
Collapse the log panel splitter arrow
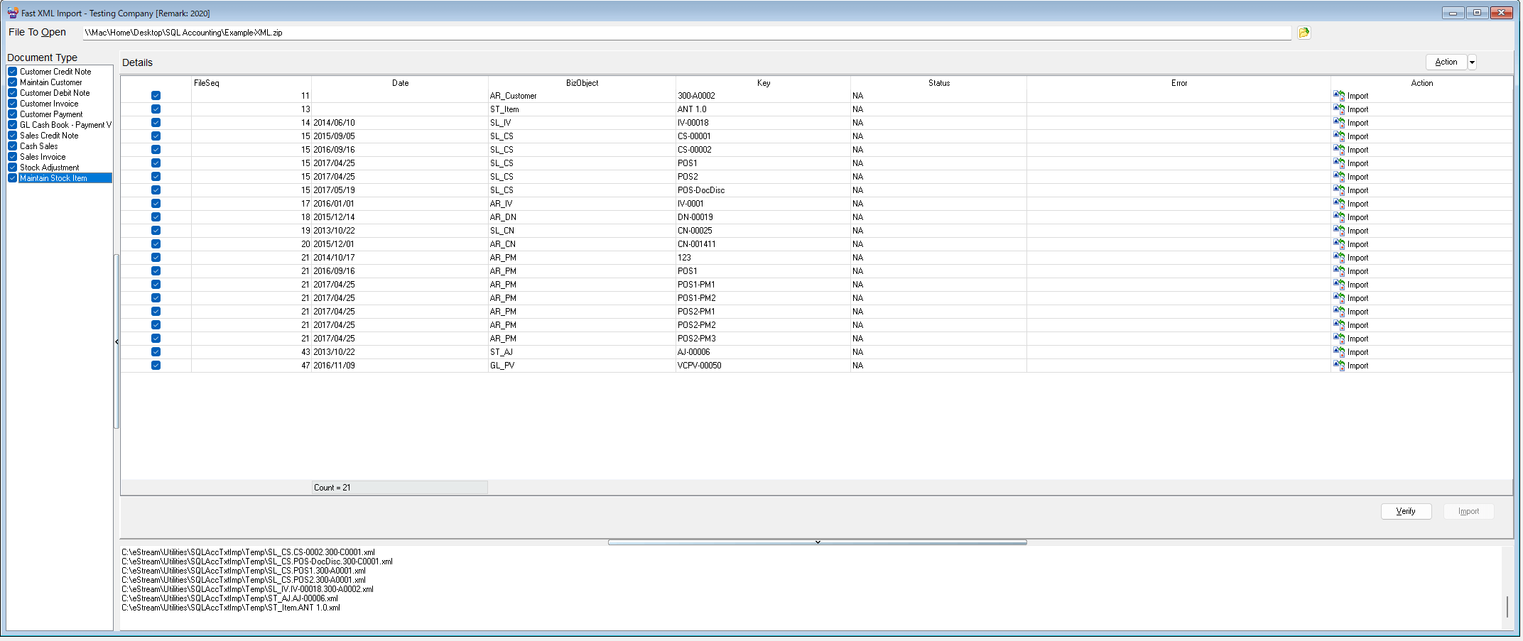tap(818, 542)
